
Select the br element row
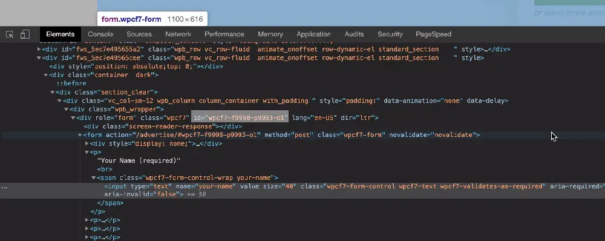105,169
